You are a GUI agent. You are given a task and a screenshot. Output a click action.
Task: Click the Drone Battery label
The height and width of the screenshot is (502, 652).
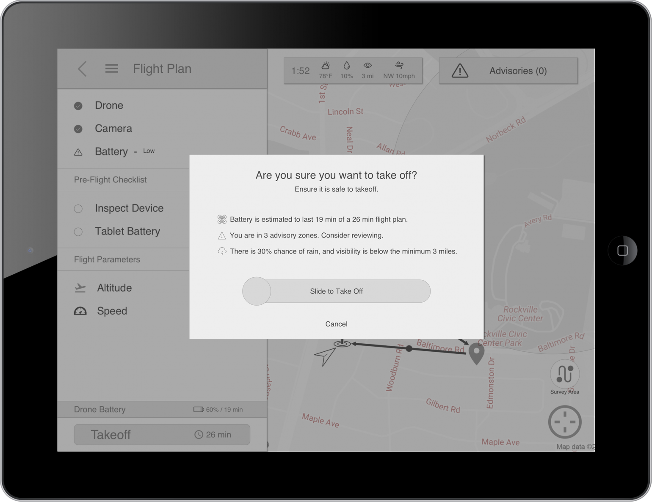click(100, 410)
